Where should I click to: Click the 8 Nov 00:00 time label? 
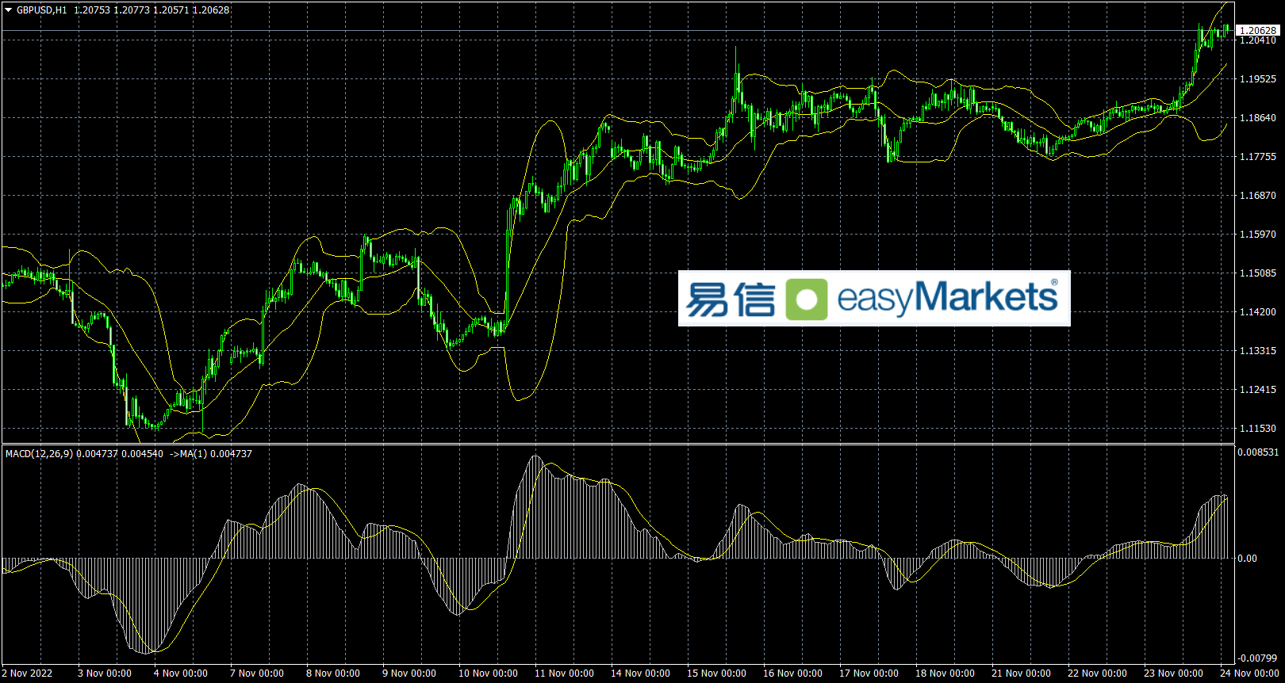[333, 673]
